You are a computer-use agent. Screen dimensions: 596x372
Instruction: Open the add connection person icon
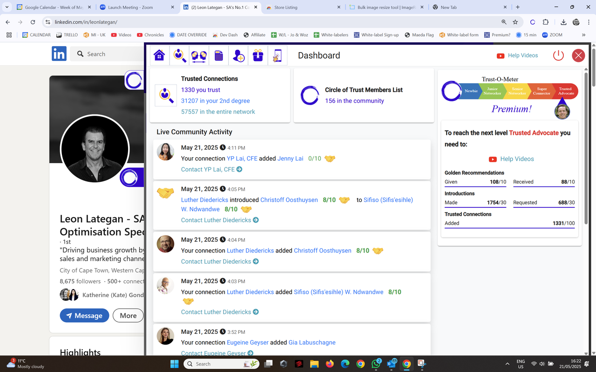(x=238, y=55)
